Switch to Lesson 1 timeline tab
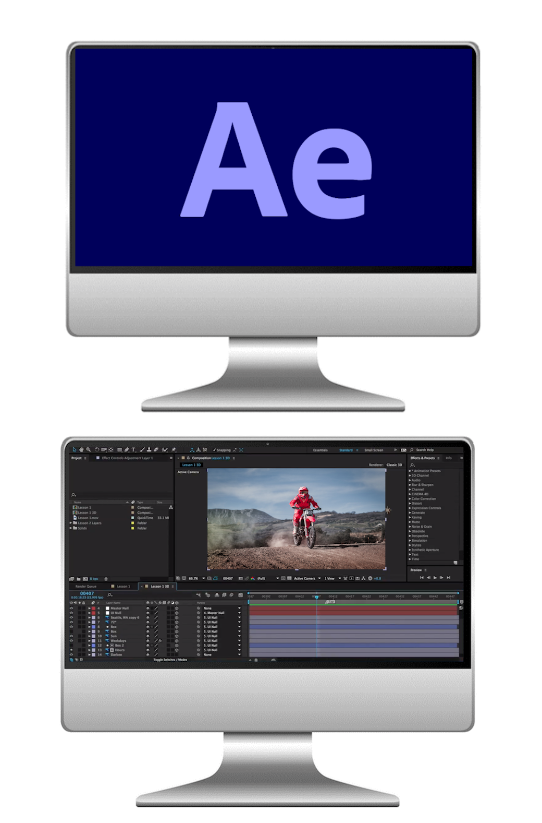 pos(124,586)
